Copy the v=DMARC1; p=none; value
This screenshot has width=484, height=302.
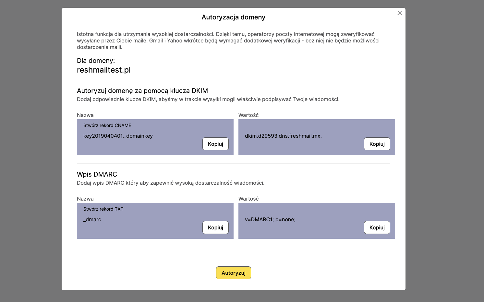tap(377, 227)
